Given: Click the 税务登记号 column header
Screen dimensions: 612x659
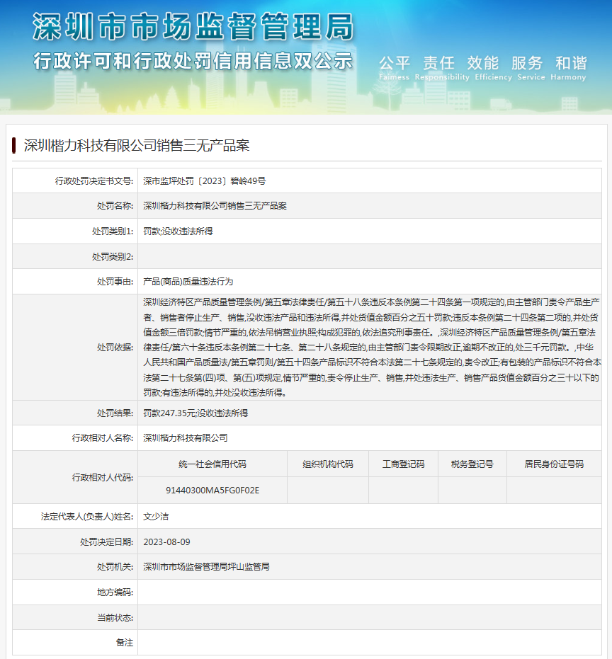Looking at the screenshot, I should (472, 464).
